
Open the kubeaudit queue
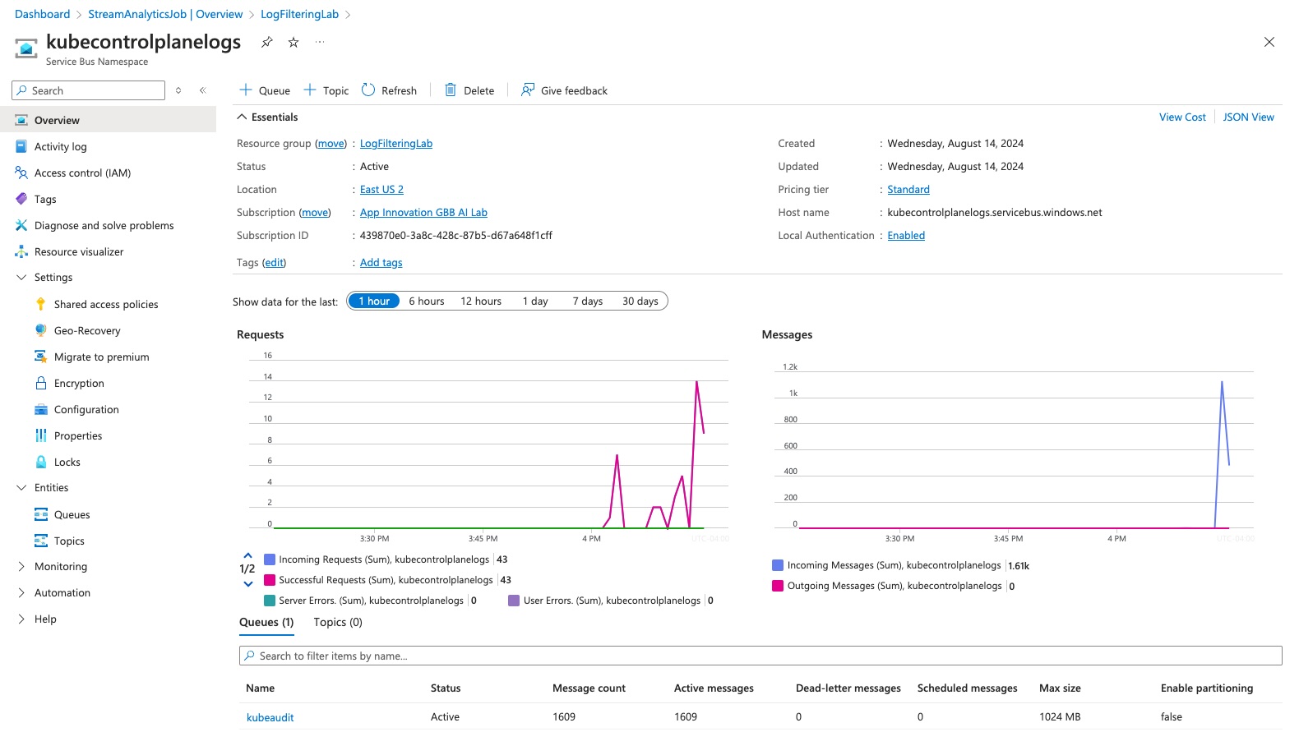pos(270,718)
